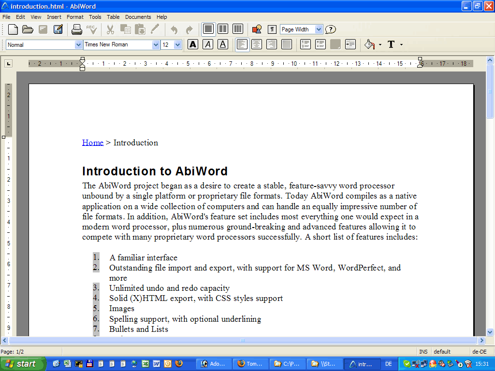Image resolution: width=495 pixels, height=371 pixels.
Task: Expand font color dropdown arrow
Action: 402,45
